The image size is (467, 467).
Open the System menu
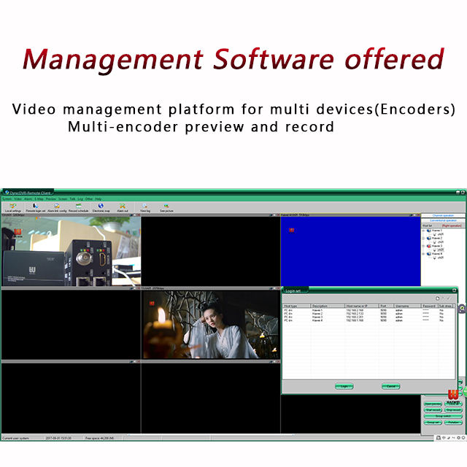tap(7, 198)
